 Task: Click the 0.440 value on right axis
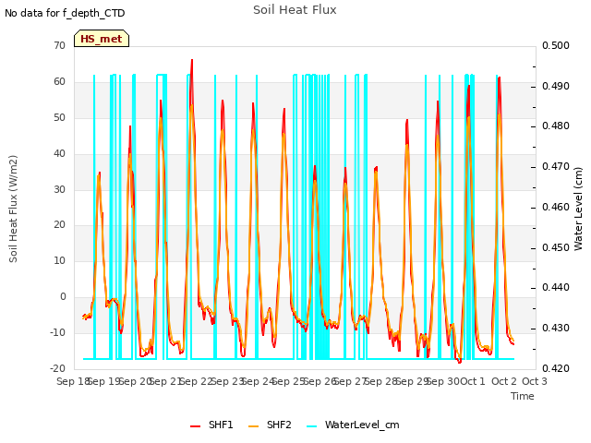[556, 287]
